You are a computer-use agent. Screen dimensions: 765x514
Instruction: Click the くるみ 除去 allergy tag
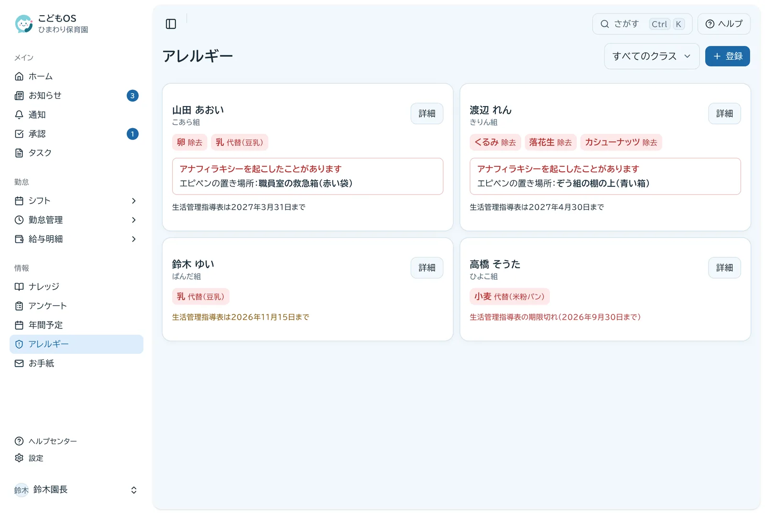(x=495, y=142)
